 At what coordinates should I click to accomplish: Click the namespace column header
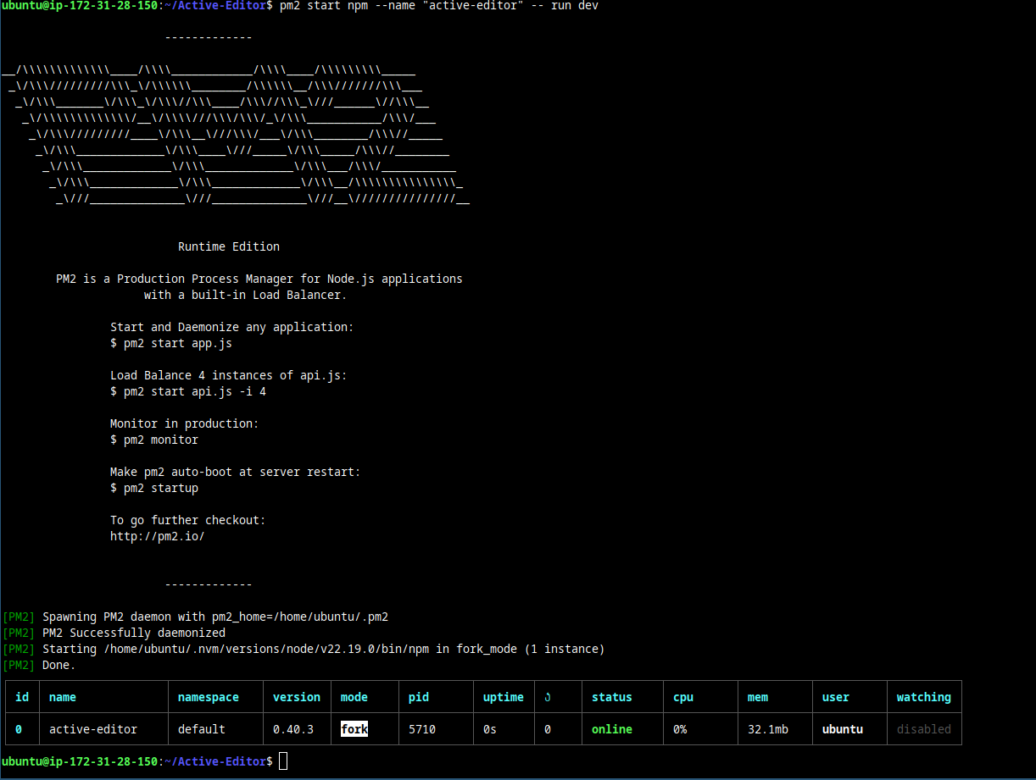coord(208,697)
